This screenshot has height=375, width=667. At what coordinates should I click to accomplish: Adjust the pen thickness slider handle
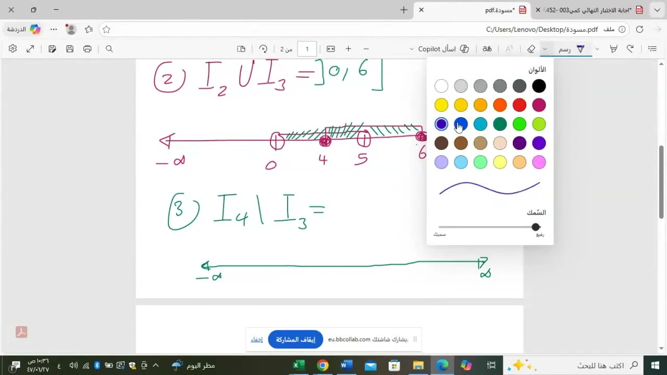[x=536, y=227]
